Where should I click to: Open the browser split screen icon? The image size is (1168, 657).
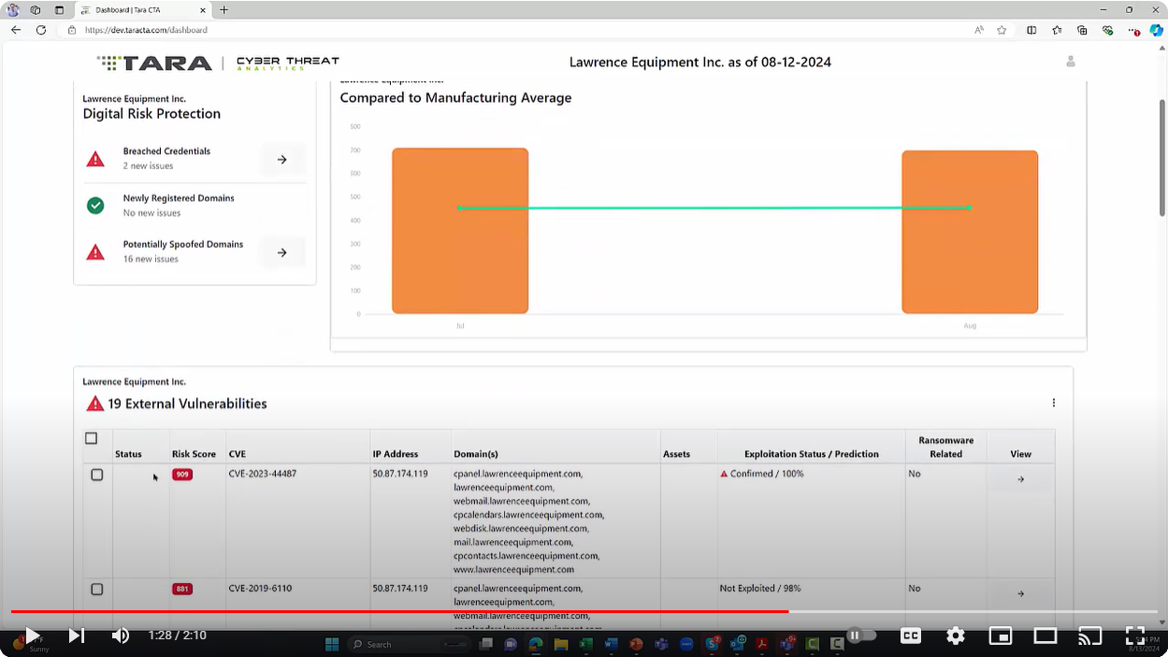tap(1031, 30)
